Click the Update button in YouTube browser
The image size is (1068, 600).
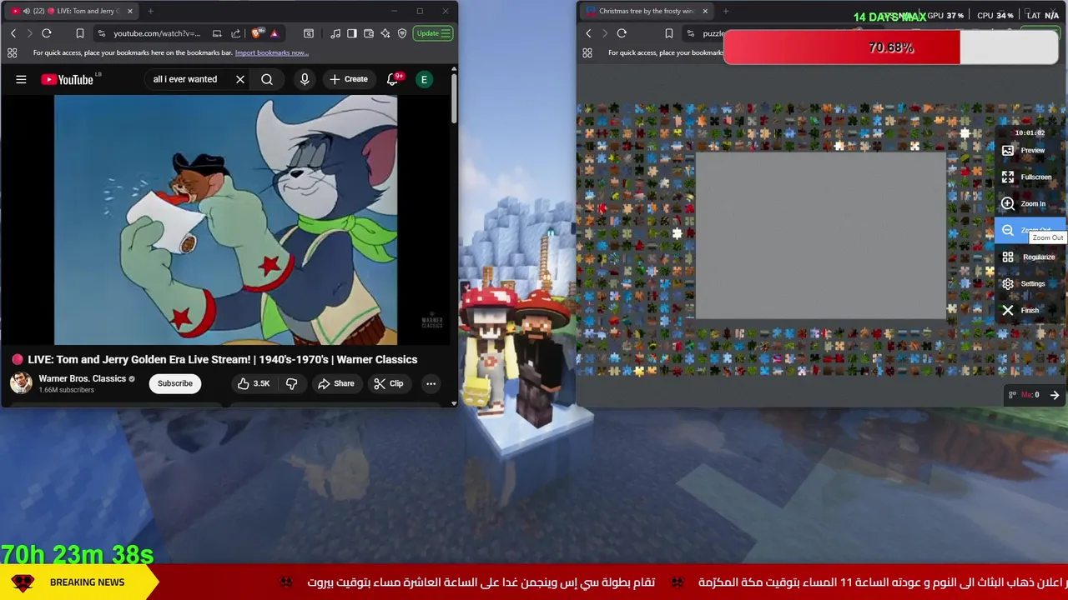click(x=433, y=33)
